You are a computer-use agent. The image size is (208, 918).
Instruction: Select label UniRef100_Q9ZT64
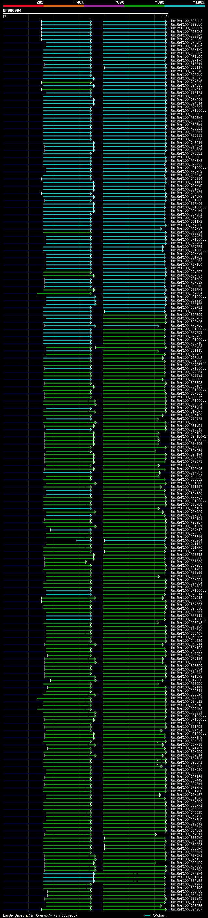tap(187, 777)
